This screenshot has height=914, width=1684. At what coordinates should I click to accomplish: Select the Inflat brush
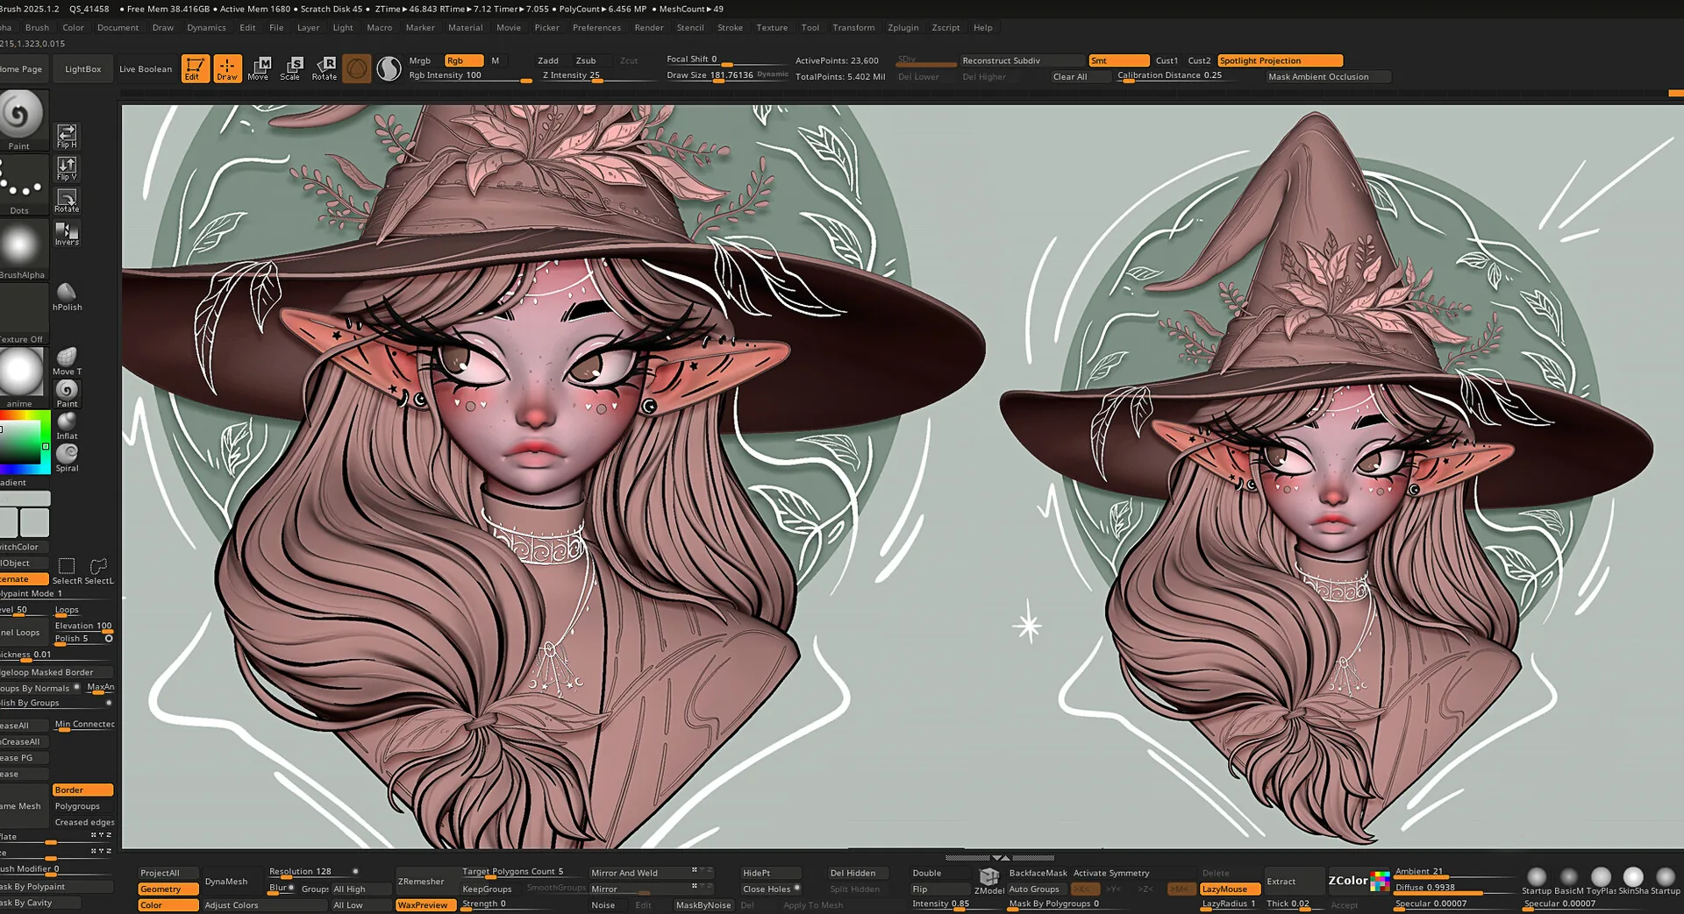tap(67, 426)
